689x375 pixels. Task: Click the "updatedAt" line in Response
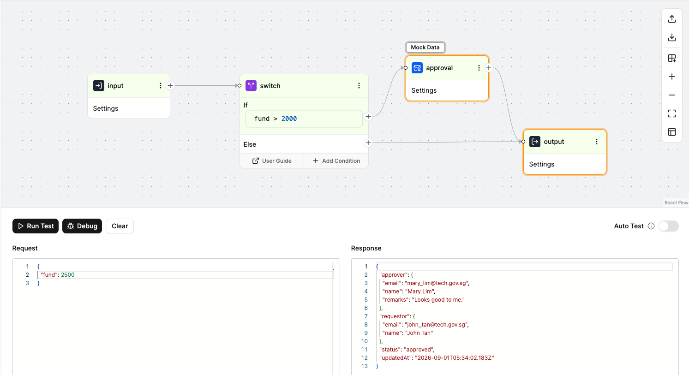tap(437, 358)
